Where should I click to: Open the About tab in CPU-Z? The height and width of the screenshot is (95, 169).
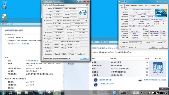158,6
